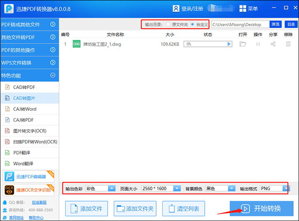This screenshot has height=221, width=299.
Task: Select 扫描PDF转Word(OCR) menu item
Action: pos(29,142)
